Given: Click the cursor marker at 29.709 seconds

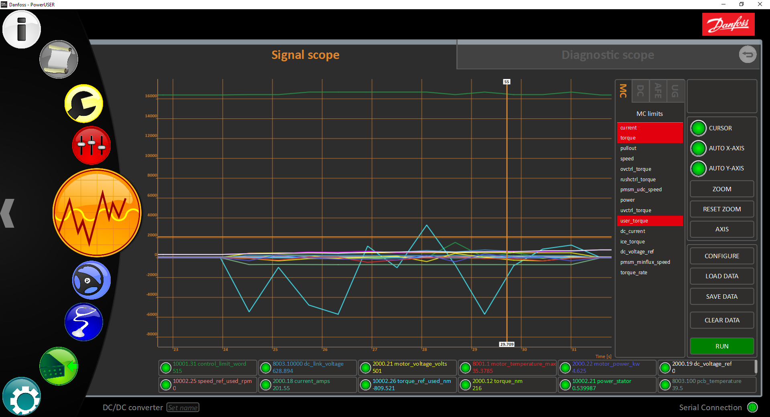Looking at the screenshot, I should tap(507, 344).
